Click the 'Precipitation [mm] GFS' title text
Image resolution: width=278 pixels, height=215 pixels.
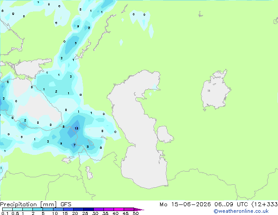tap(36, 204)
